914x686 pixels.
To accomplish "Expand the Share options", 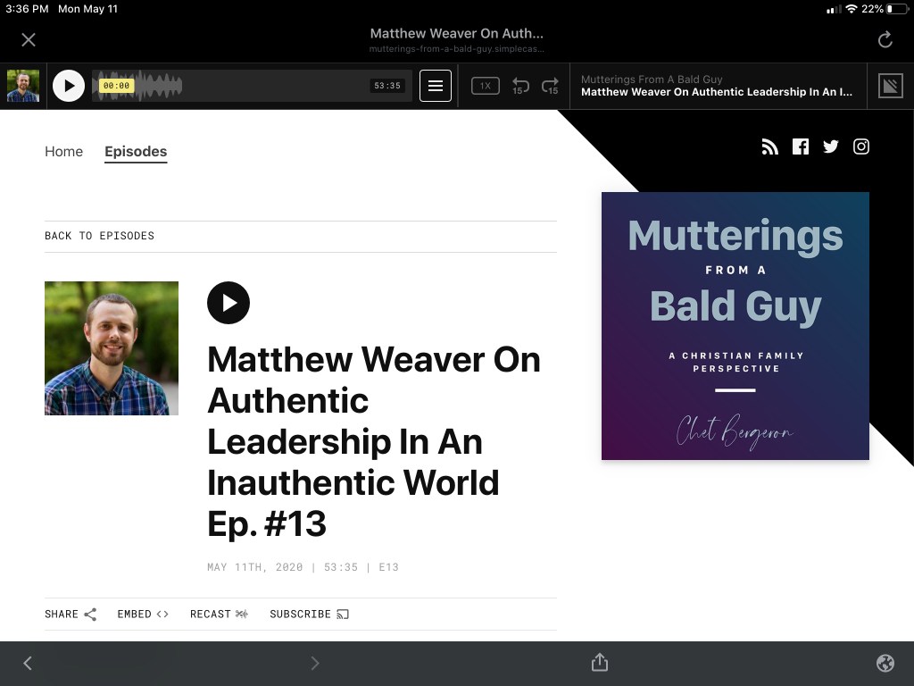I will point(71,614).
